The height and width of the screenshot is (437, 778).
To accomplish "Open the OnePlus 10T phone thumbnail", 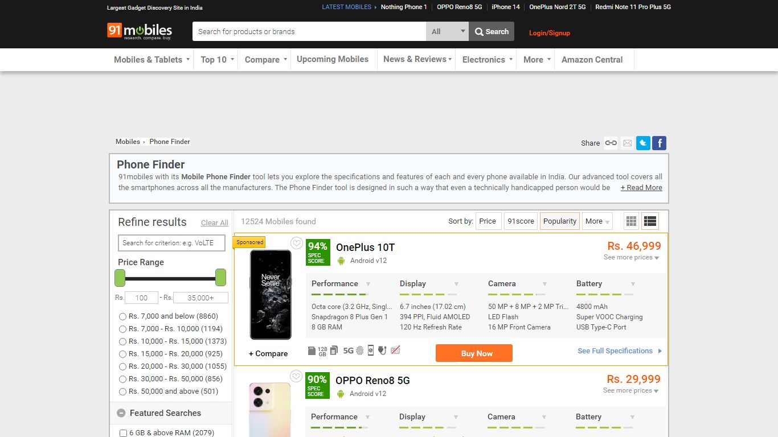I will point(271,295).
